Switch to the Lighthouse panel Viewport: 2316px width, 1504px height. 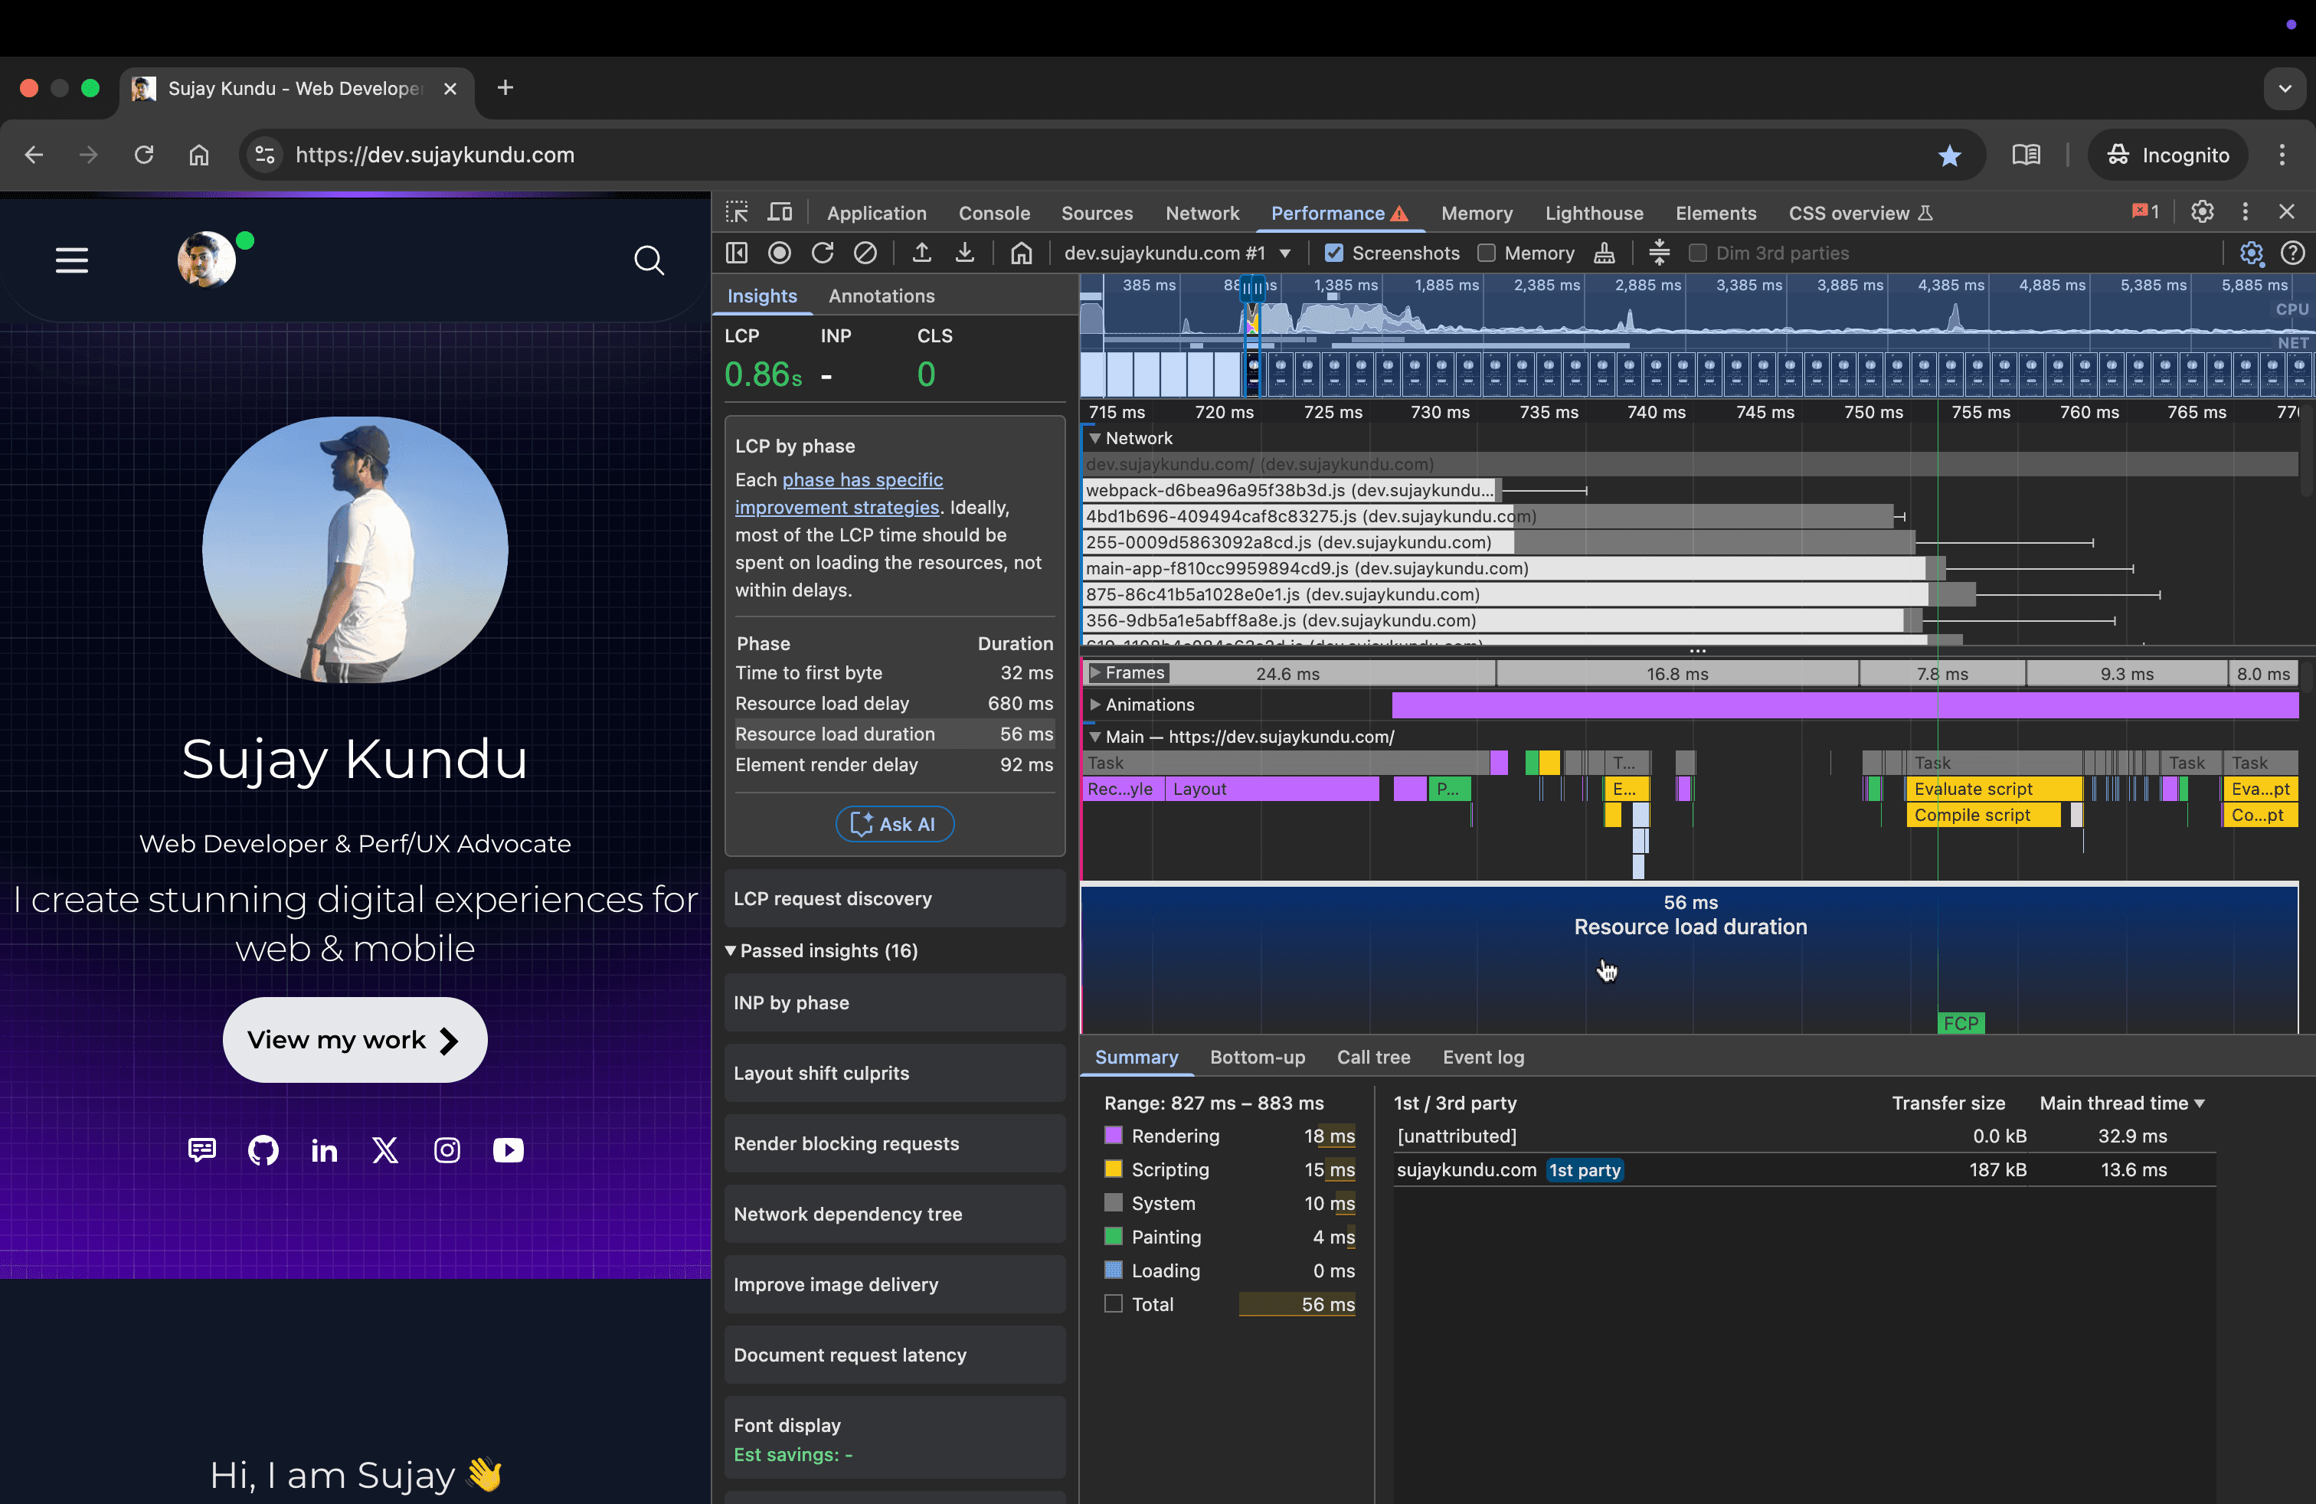point(1594,213)
